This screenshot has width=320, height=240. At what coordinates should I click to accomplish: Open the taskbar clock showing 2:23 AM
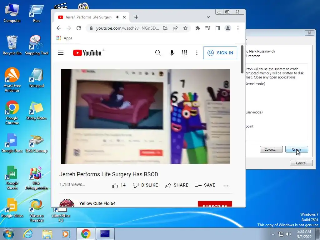pyautogui.click(x=304, y=234)
